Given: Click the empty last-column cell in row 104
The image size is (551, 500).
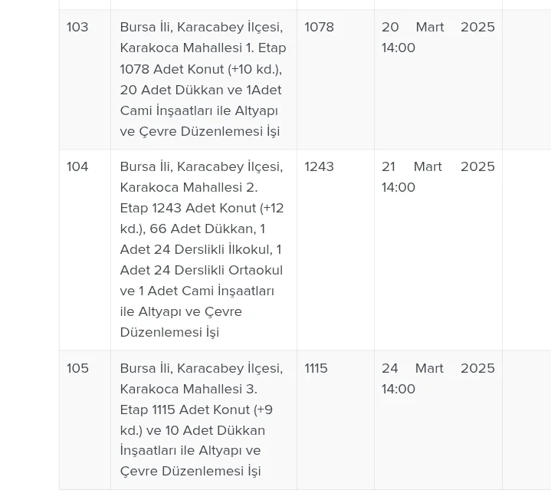Looking at the screenshot, I should point(526,249).
